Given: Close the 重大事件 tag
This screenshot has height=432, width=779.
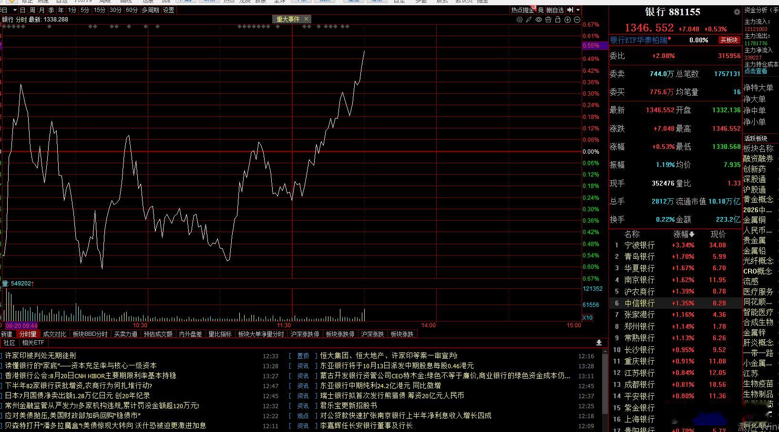Looking at the screenshot, I should pos(306,19).
